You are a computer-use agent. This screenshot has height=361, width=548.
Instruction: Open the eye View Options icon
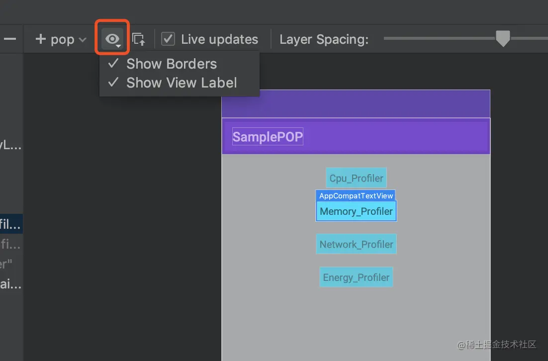(112, 39)
